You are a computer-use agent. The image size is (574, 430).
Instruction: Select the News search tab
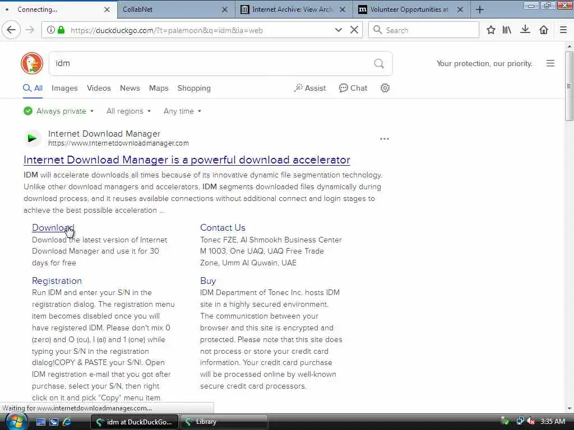click(130, 88)
